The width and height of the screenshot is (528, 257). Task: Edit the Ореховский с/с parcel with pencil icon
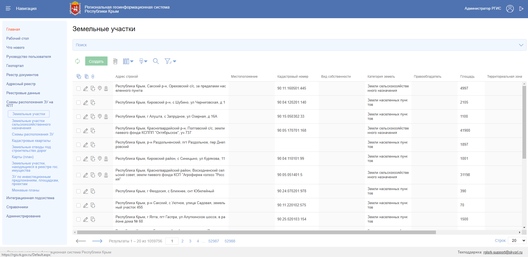86,88
